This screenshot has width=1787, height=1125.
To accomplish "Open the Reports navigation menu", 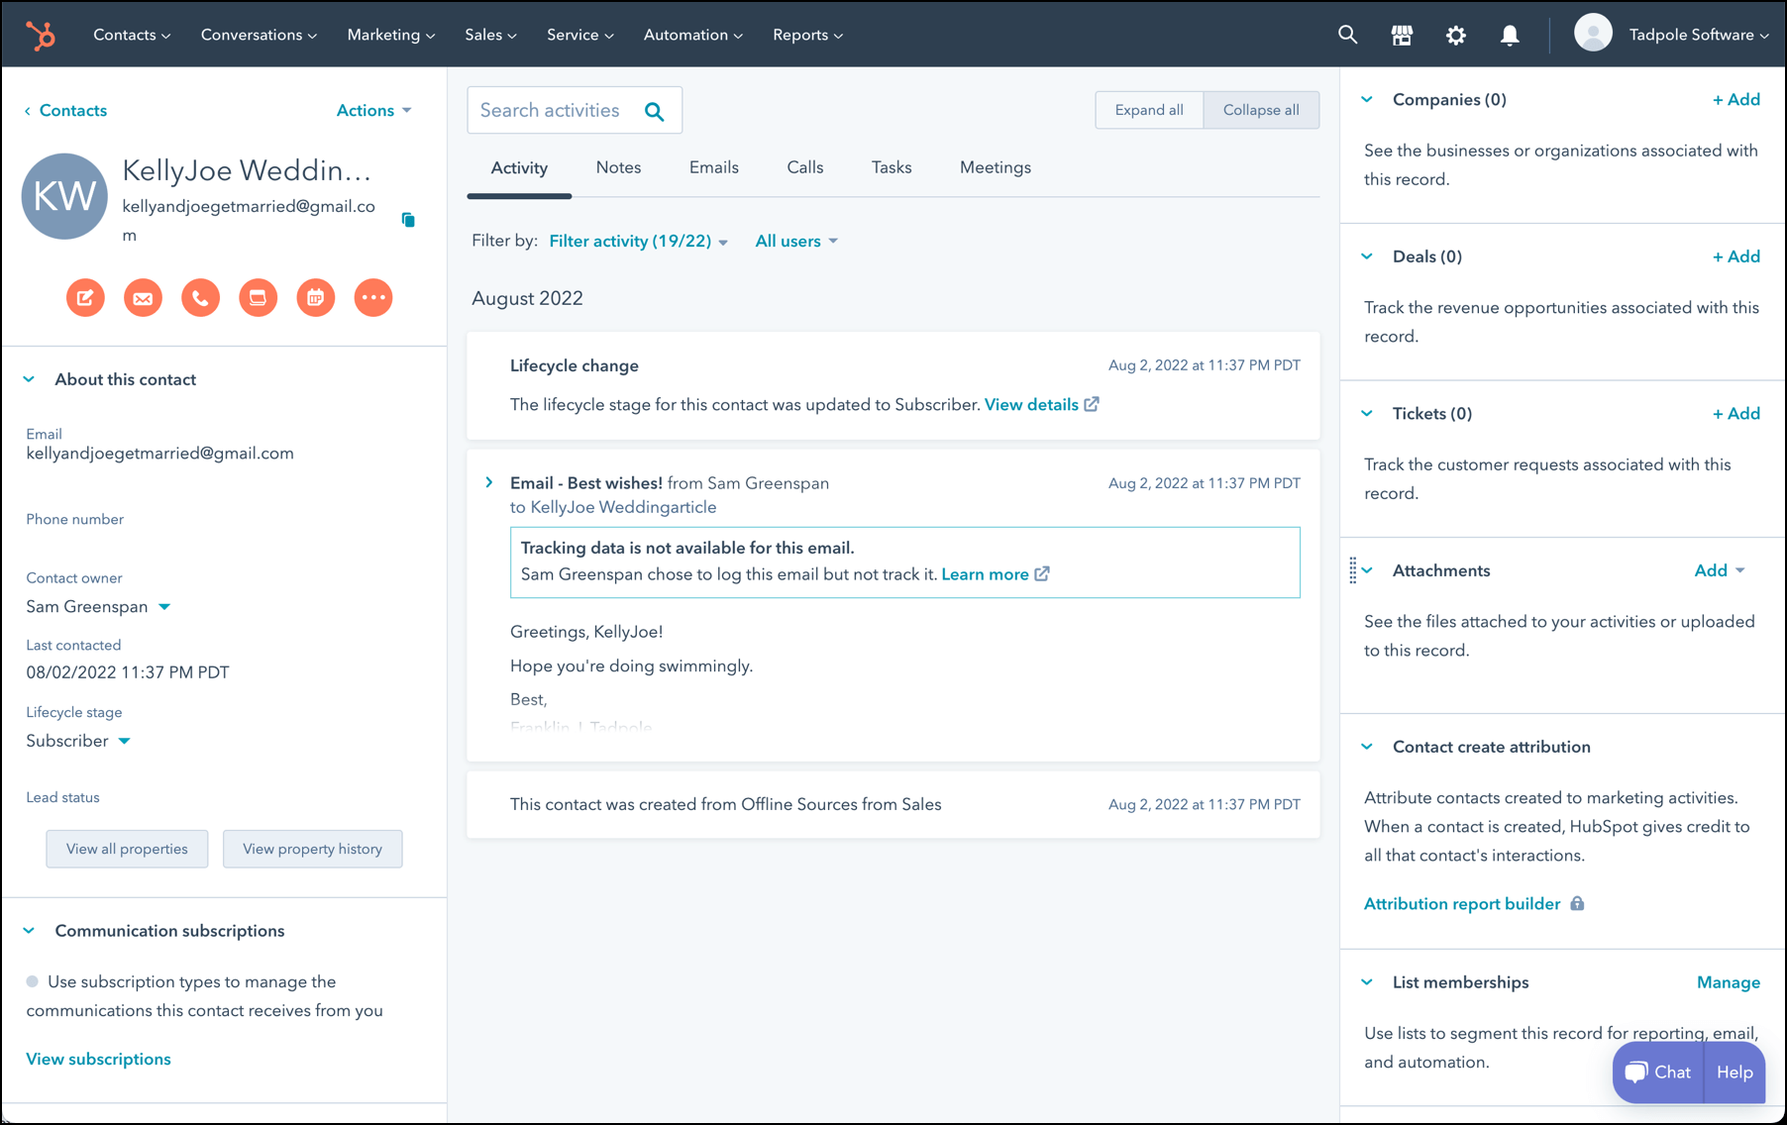I will (x=807, y=35).
